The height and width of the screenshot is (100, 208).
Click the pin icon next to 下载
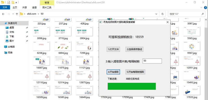(x=27, y=37)
